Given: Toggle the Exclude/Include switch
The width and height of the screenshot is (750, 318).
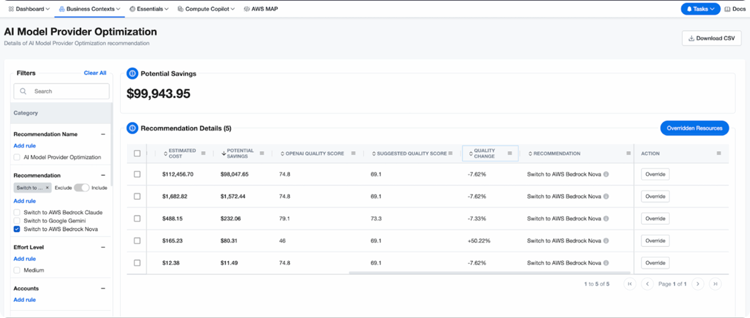Looking at the screenshot, I should pos(82,187).
